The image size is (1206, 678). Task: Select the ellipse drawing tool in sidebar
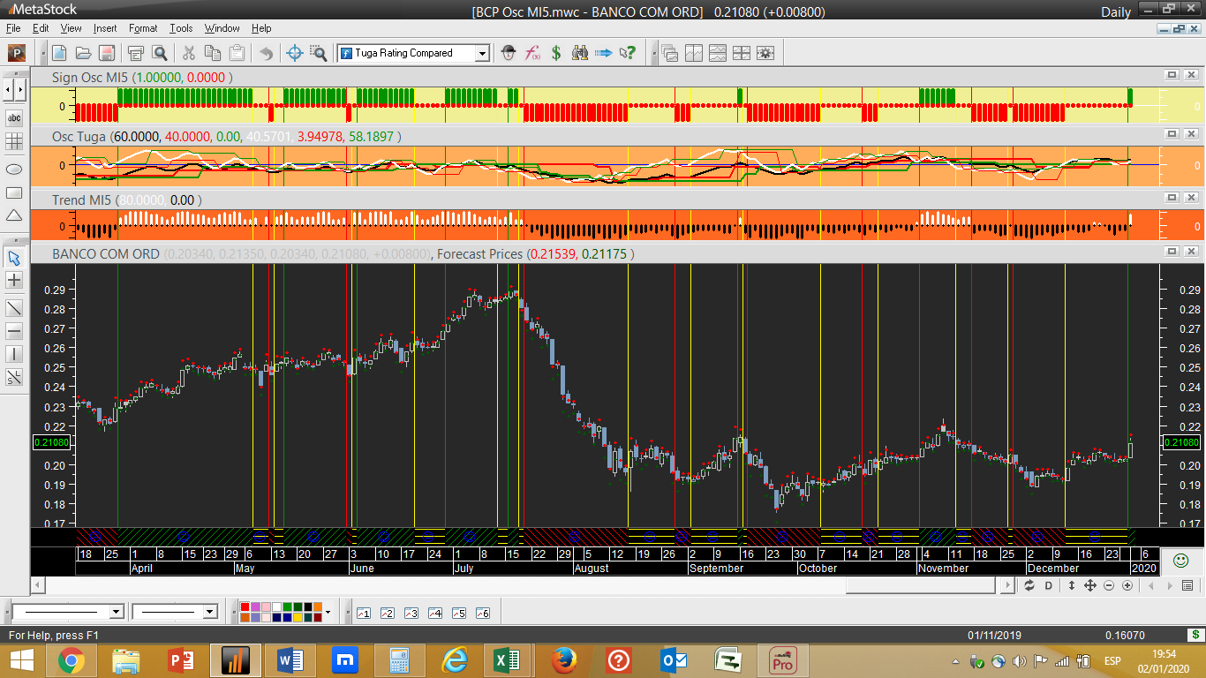14,169
